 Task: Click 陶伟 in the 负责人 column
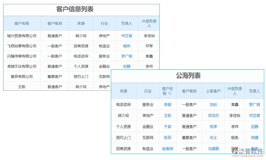[x=127, y=46]
